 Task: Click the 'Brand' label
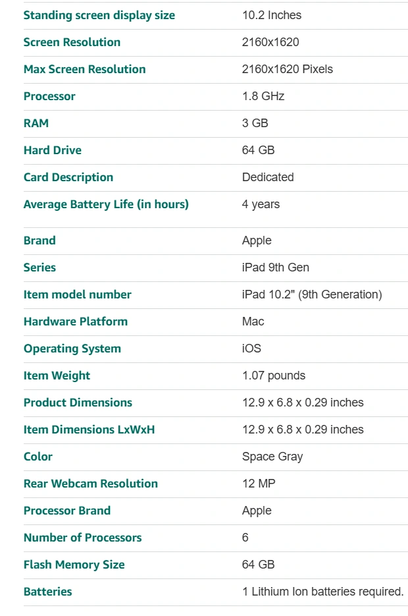coord(39,240)
